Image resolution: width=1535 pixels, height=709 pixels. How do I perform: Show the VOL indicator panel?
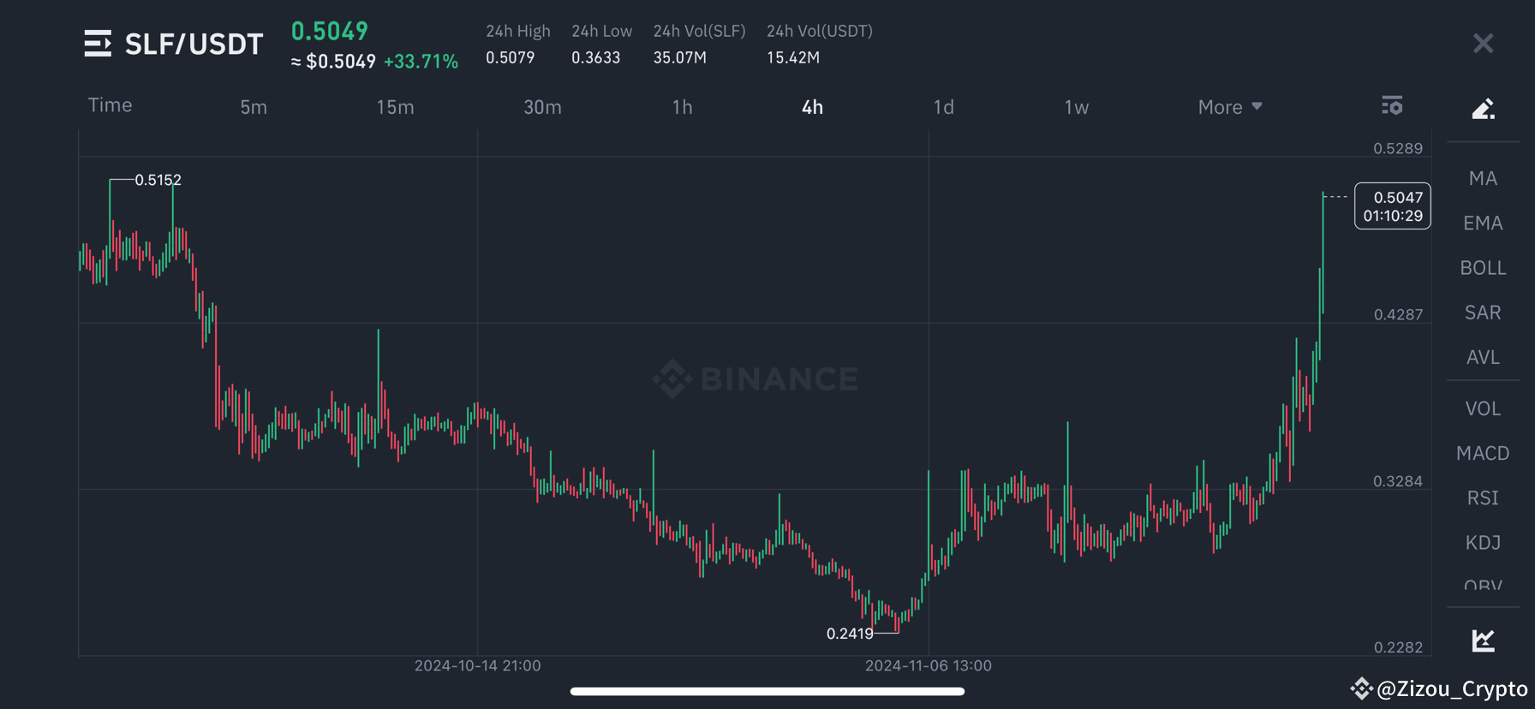(1483, 408)
